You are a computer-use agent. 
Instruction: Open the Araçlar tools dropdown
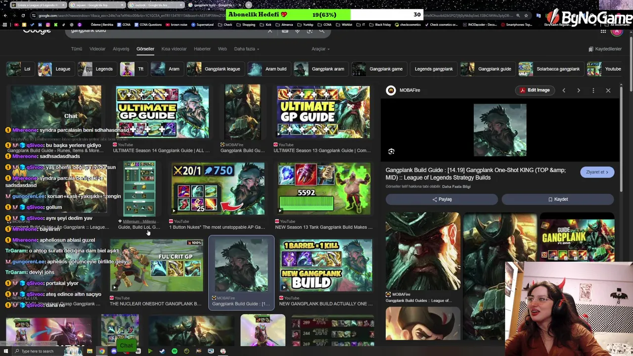pos(320,49)
